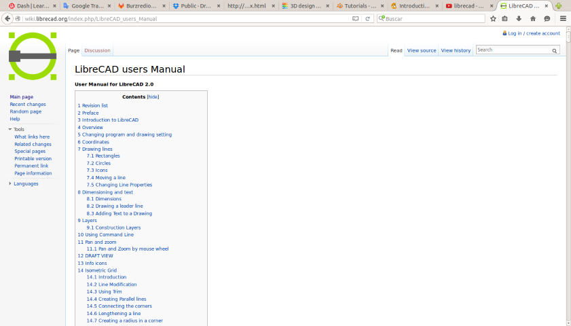Open Page information link
This screenshot has height=326, width=571.
pos(33,173)
